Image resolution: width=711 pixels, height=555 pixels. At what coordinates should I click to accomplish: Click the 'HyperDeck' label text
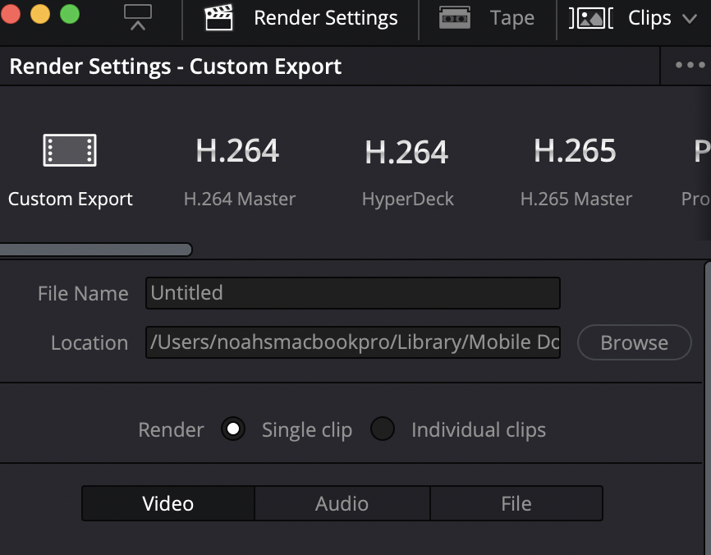(408, 200)
